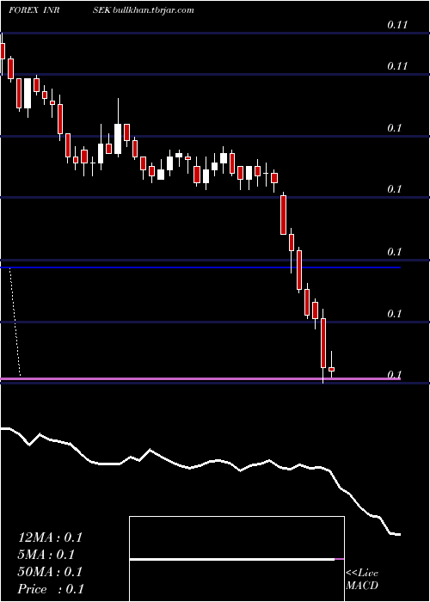The height and width of the screenshot is (602, 430).
Task: Click the pink horizontal support line
Action: [200, 379]
